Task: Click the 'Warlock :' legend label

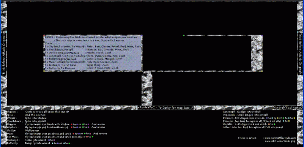Action: (12, 127)
